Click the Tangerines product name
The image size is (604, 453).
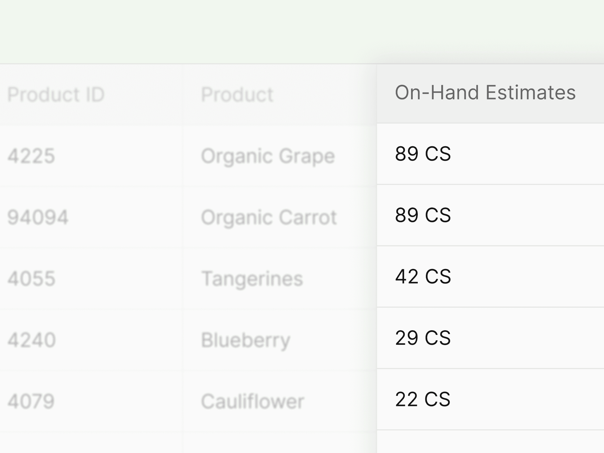pyautogui.click(x=252, y=278)
